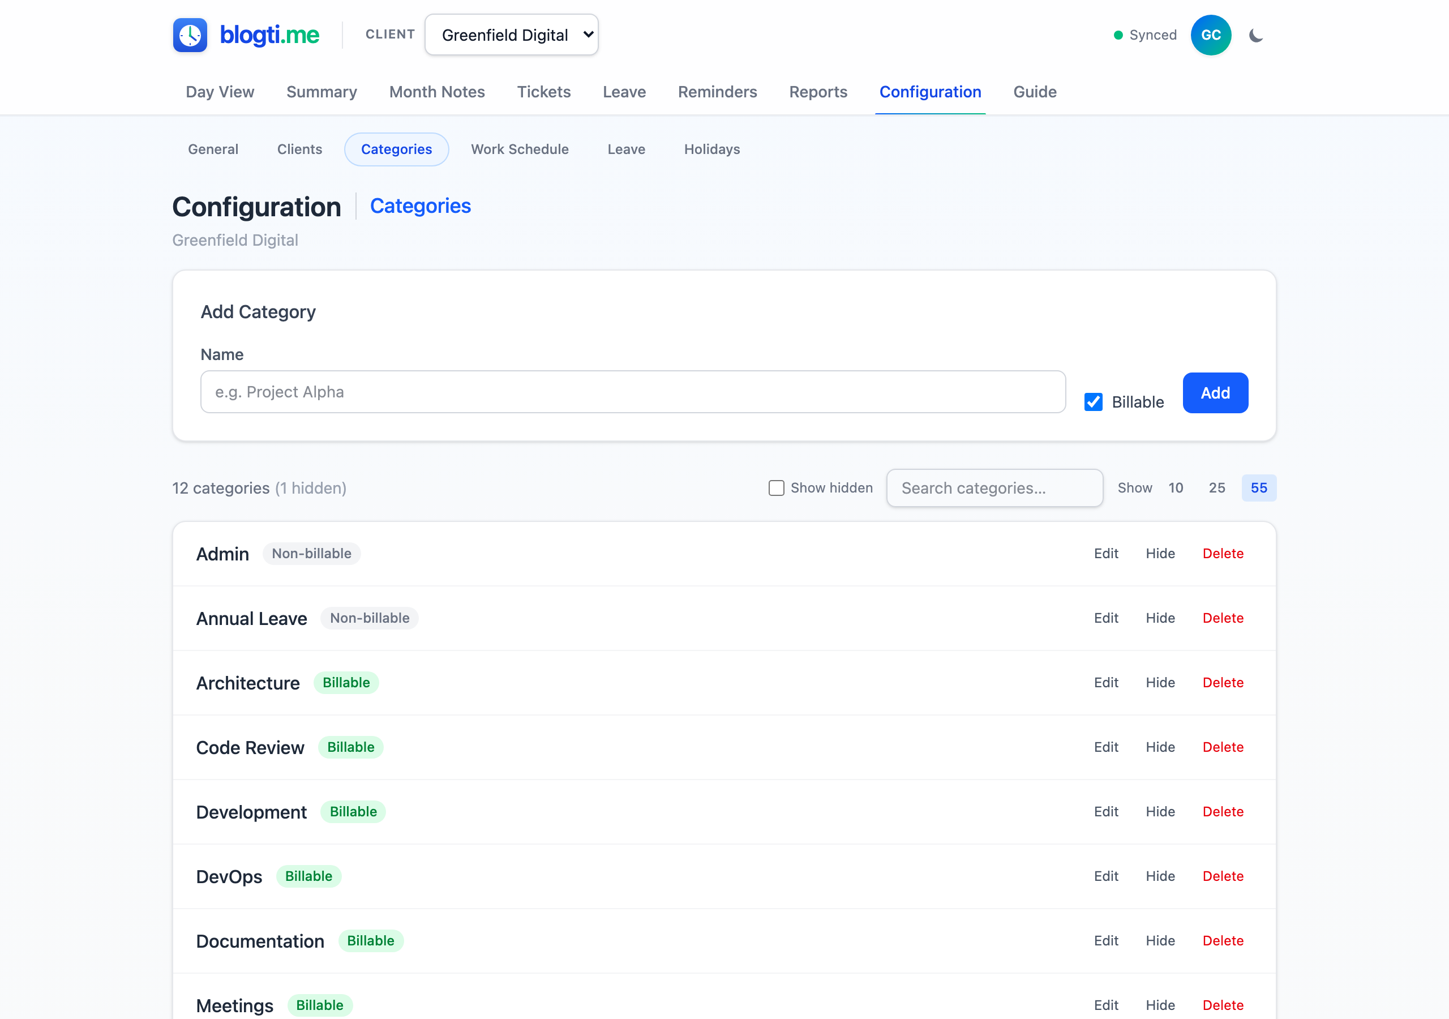Open the Greenfield Digital client dropdown

[x=511, y=35]
